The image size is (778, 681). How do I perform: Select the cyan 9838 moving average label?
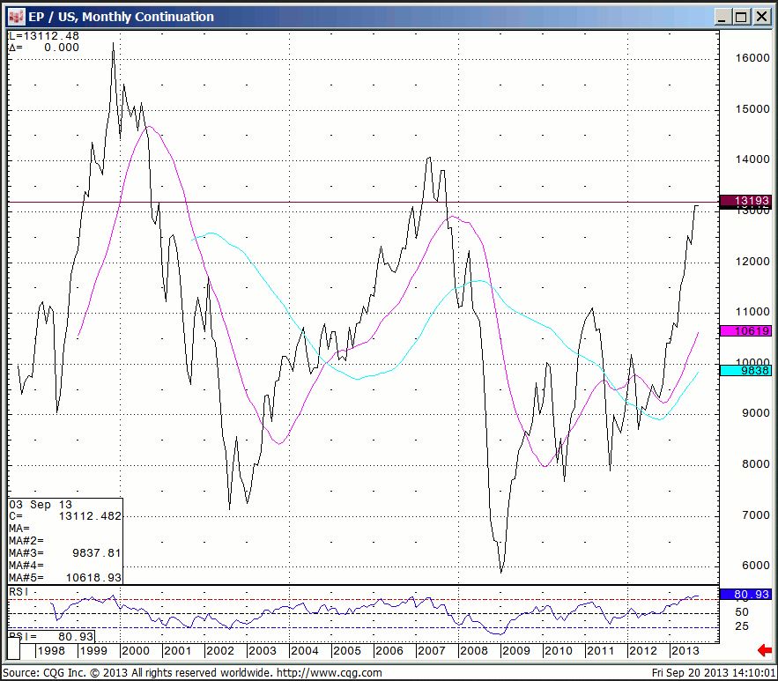click(x=745, y=371)
